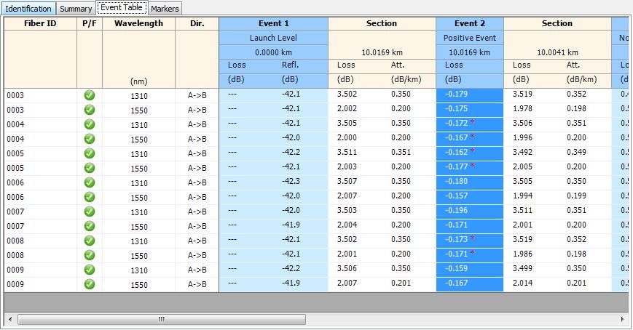Click pass icon for fiber 0009 at 1310
This screenshot has height=330, width=633.
pyautogui.click(x=90, y=270)
